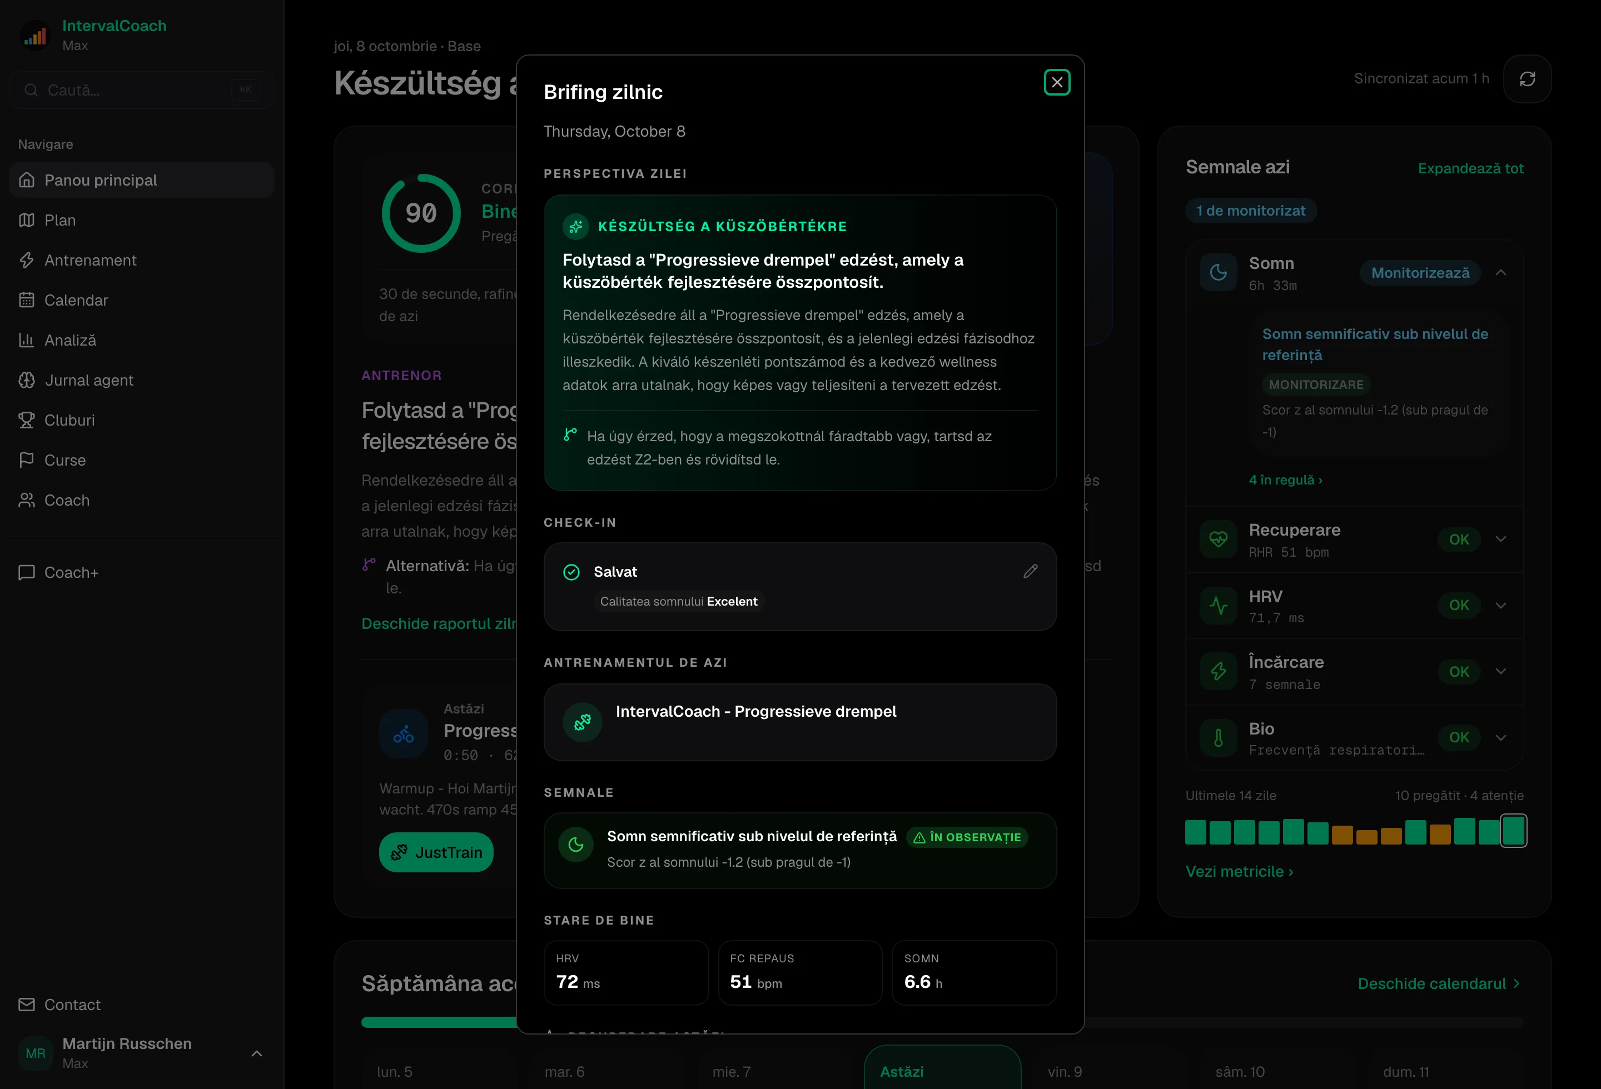Close the Brifing zilnic dialog
The width and height of the screenshot is (1601, 1089).
pos(1056,83)
